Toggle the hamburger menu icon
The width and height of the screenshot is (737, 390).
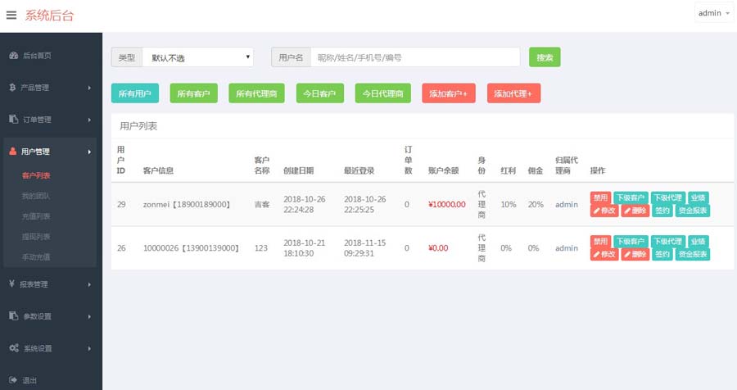coord(11,14)
